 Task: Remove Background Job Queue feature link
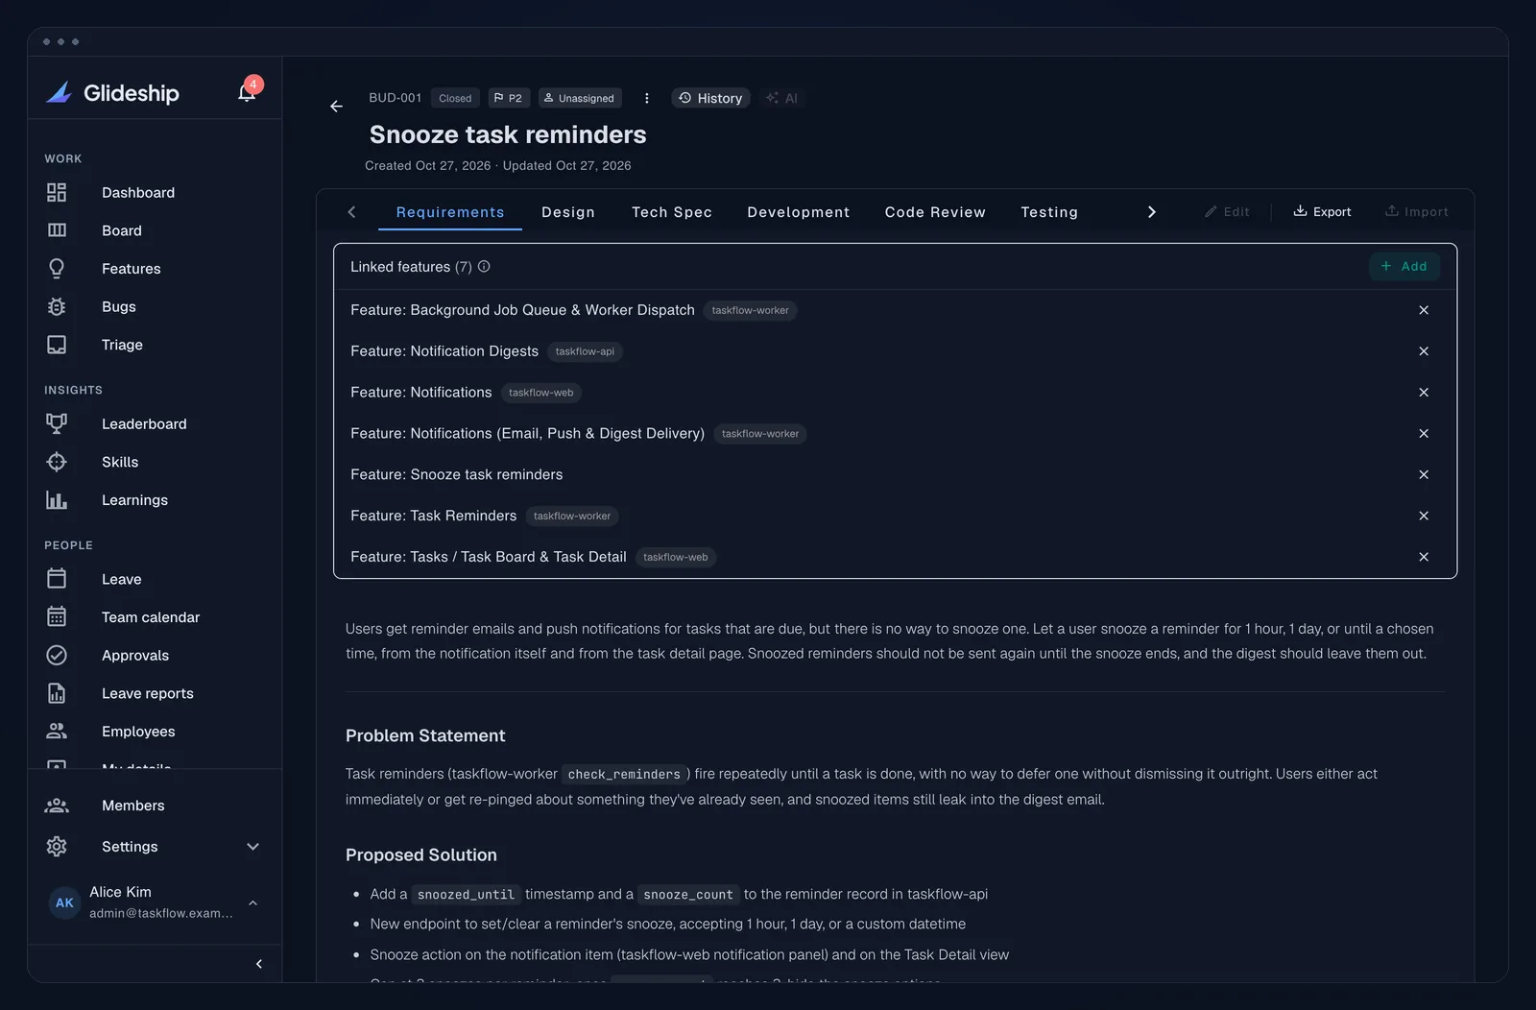tap(1424, 310)
